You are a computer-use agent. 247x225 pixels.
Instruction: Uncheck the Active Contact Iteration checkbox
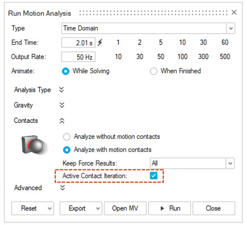pos(153,176)
